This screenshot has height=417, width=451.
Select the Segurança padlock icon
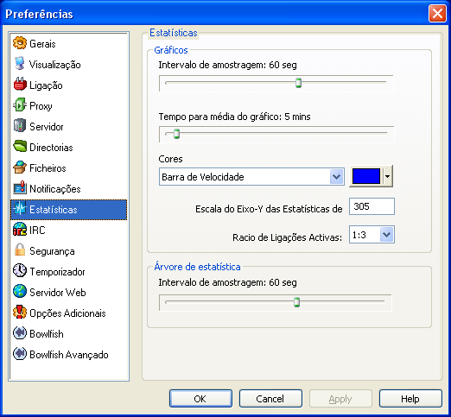(x=20, y=250)
